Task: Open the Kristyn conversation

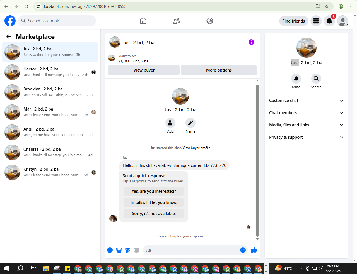Action: (50, 172)
